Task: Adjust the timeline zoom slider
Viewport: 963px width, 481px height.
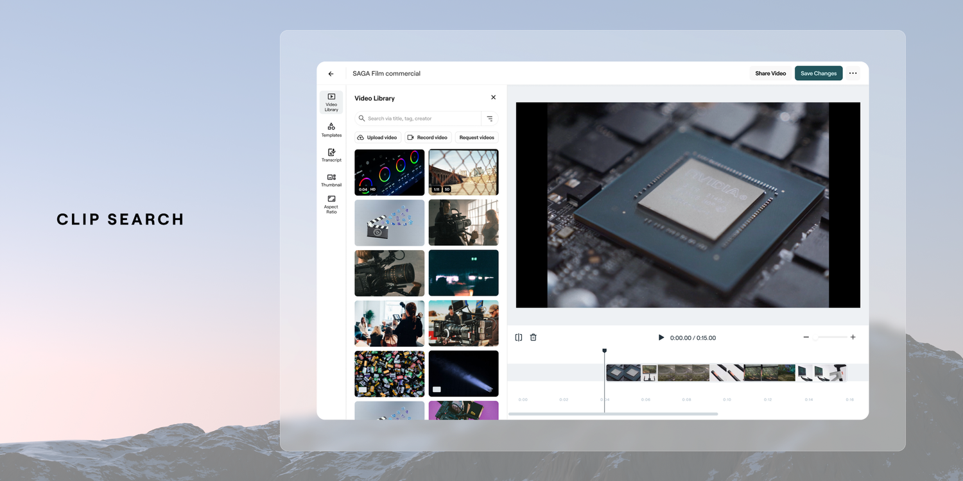Action: pyautogui.click(x=830, y=337)
